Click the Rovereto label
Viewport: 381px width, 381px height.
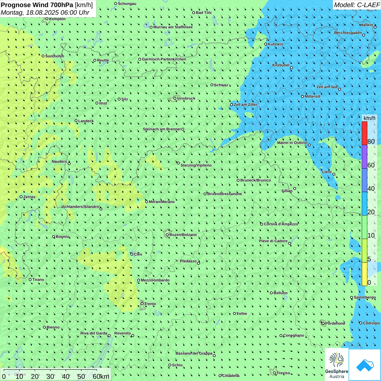pos(122,333)
